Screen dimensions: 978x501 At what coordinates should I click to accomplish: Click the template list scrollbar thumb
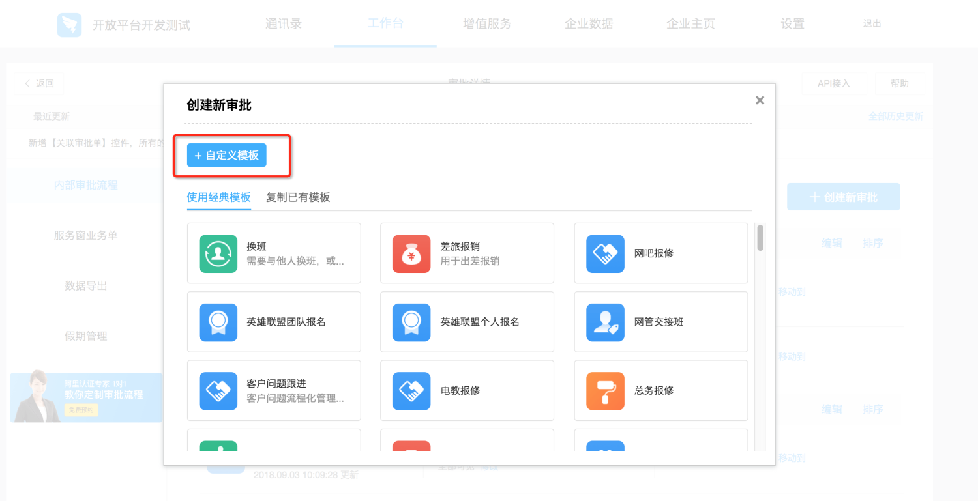tap(760, 237)
